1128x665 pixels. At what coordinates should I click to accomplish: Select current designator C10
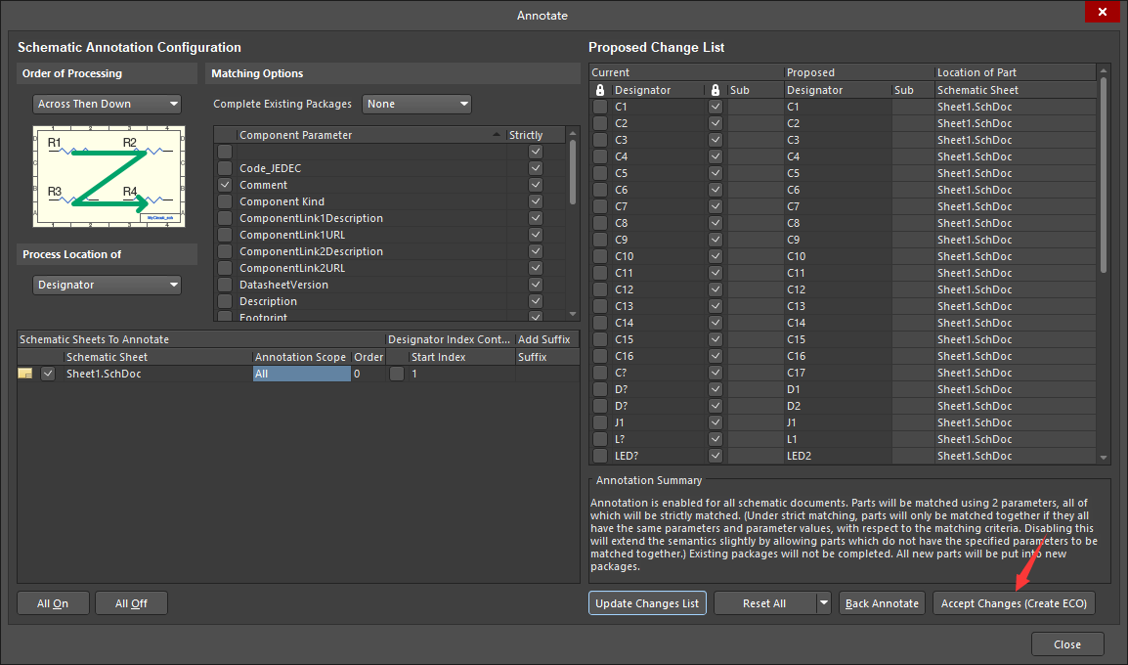coord(624,256)
